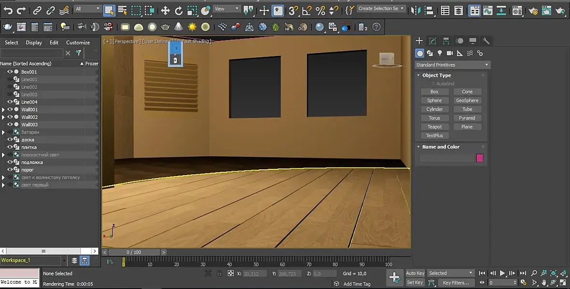Hide the Line004 object
This screenshot has height=289, width=570.
[x=10, y=102]
